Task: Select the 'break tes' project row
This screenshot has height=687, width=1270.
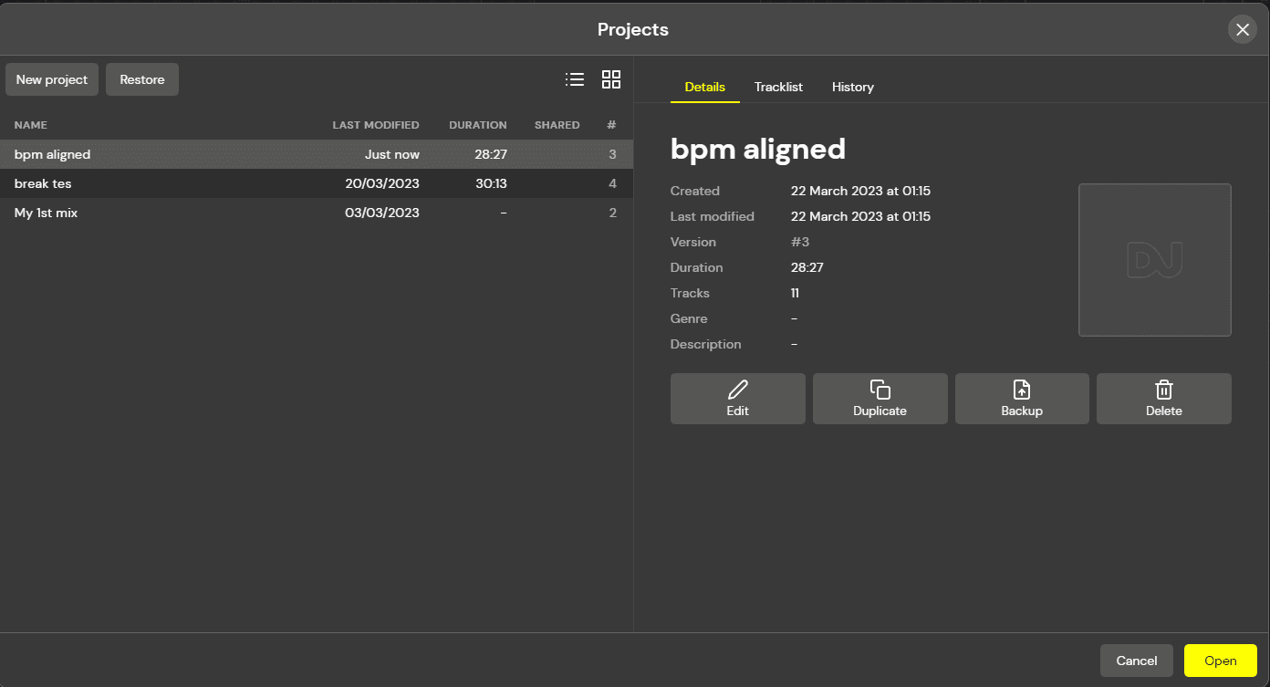Action: (317, 183)
